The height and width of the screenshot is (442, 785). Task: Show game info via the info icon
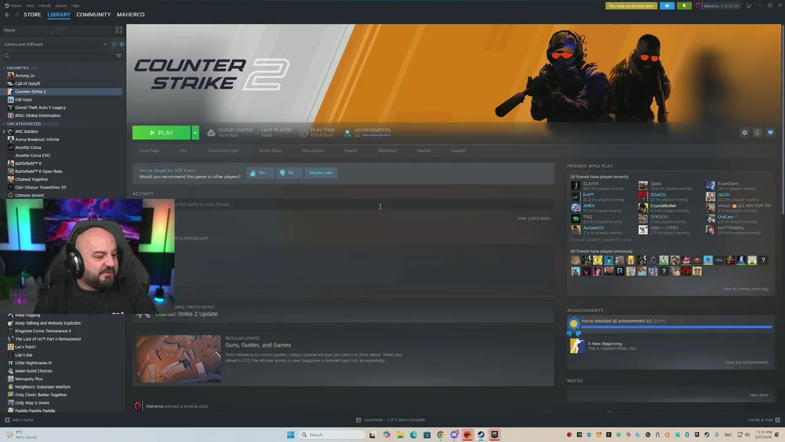click(757, 133)
